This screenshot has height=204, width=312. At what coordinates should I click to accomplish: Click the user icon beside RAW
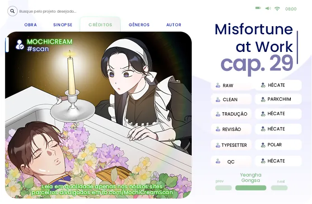[218, 85]
